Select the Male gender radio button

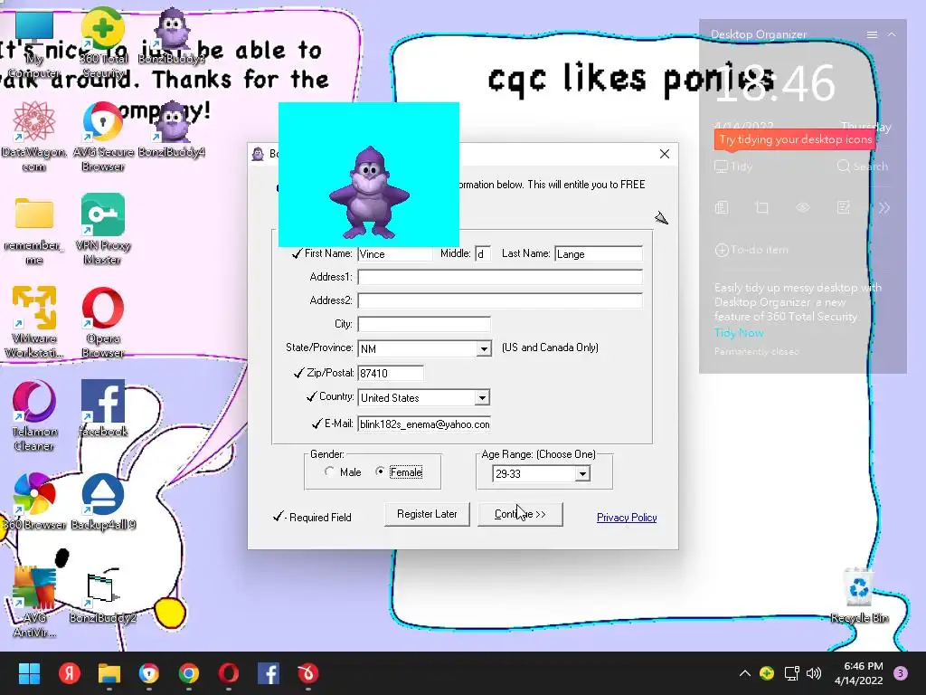pyautogui.click(x=329, y=471)
